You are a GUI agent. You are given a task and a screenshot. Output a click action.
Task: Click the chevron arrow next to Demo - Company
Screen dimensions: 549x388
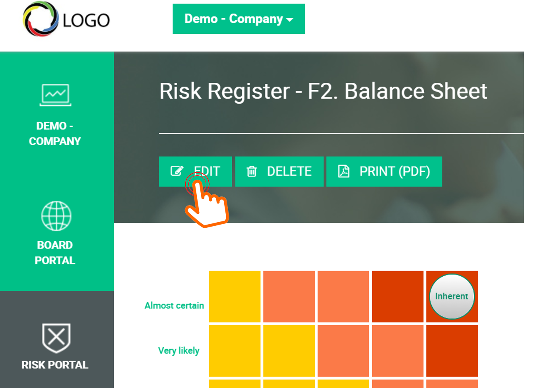click(290, 19)
